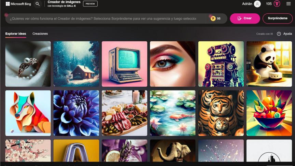
Task: Open the hamburger menu
Action: (289, 4)
